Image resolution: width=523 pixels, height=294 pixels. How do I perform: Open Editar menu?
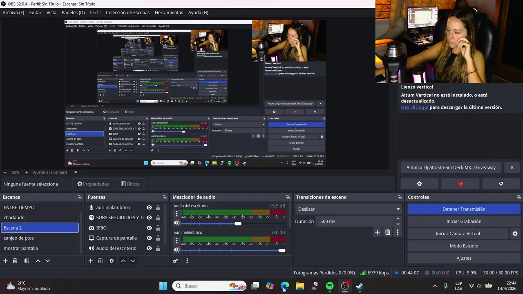[x=35, y=13]
